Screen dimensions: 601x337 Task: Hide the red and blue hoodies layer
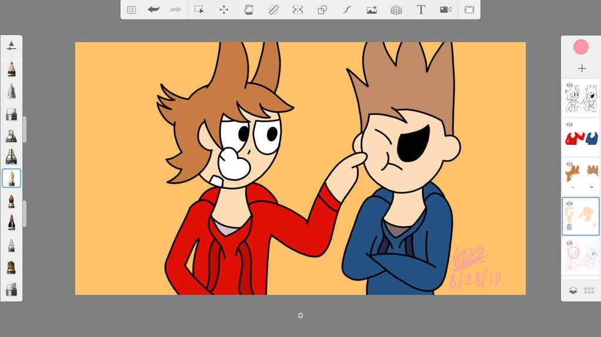coord(569,124)
